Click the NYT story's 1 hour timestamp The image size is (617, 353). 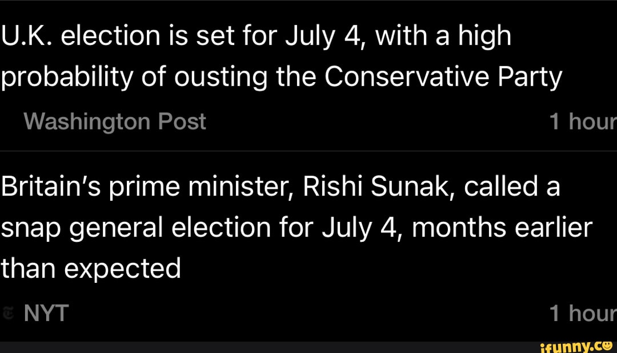click(x=582, y=313)
